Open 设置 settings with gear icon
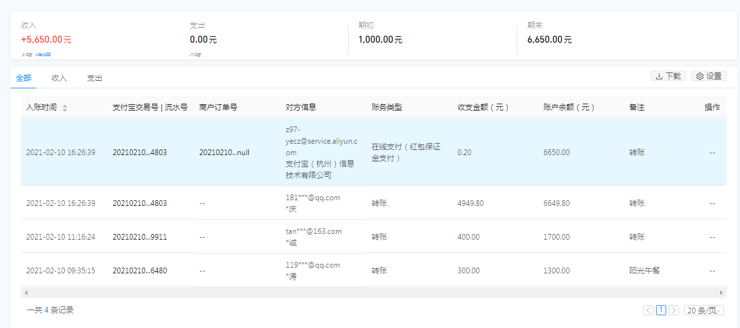740x328 pixels. pyautogui.click(x=708, y=76)
